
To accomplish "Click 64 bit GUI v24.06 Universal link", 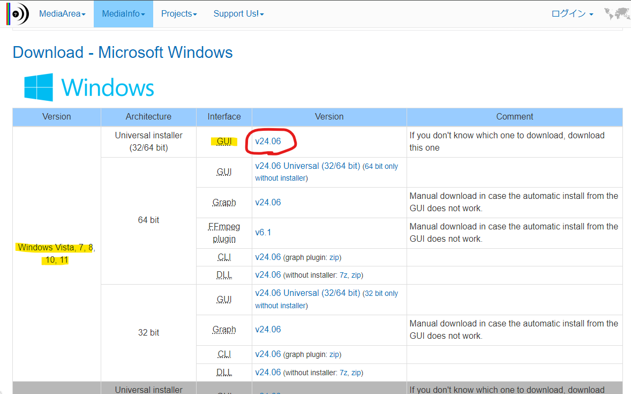I will pos(307,166).
